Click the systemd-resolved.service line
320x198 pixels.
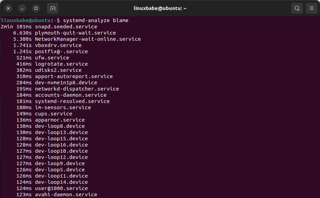(72, 101)
